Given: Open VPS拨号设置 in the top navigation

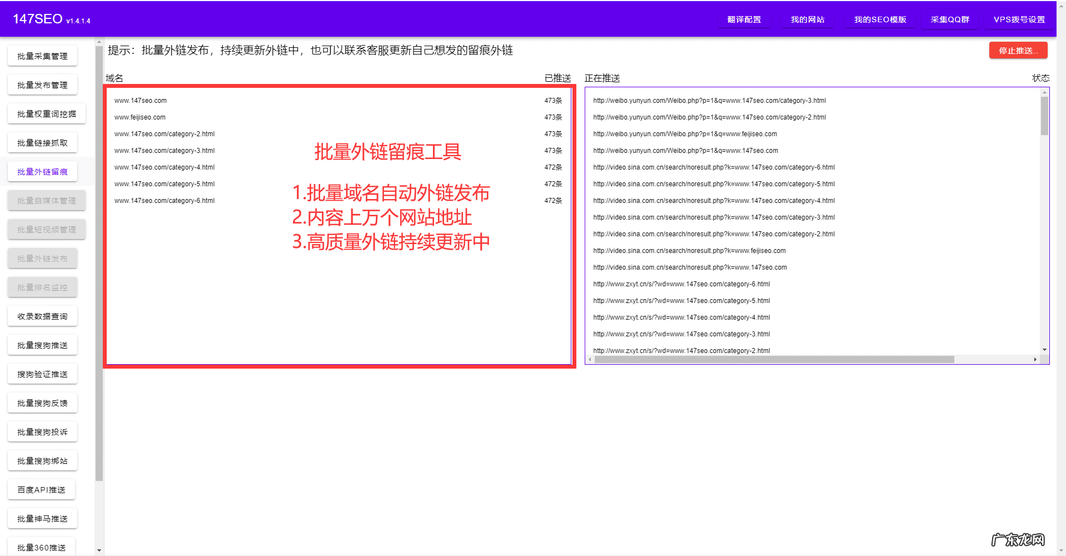Looking at the screenshot, I should 1019,18.
